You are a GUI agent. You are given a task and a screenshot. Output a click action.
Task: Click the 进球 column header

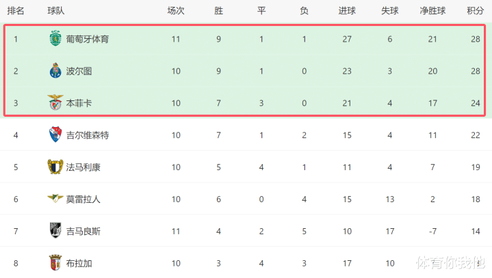pos(347,11)
